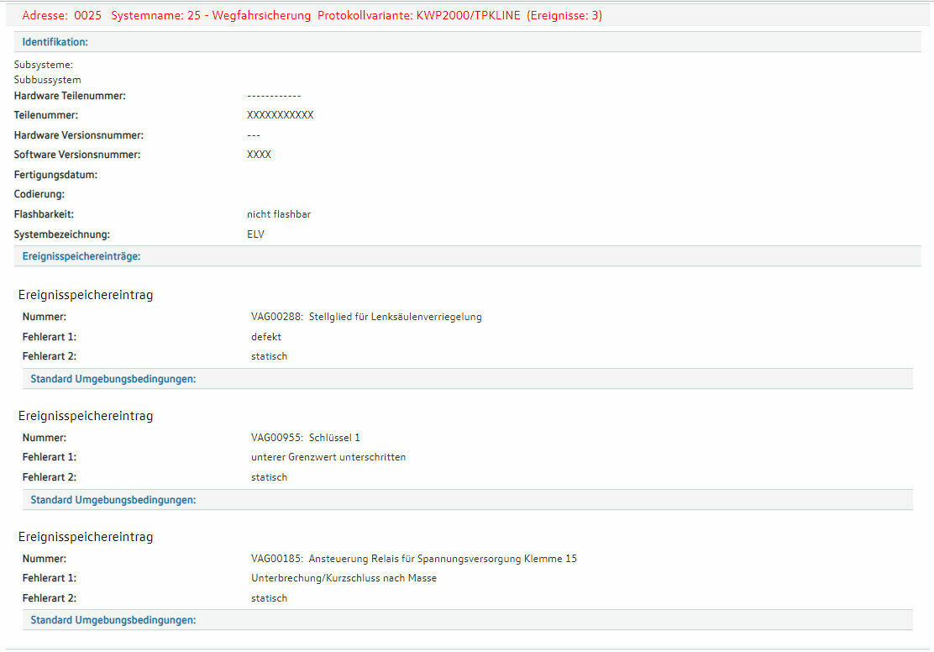Click the Teilenummer value XXXXXXXXXXX
Viewport: 934px width, 652px height.
click(280, 115)
